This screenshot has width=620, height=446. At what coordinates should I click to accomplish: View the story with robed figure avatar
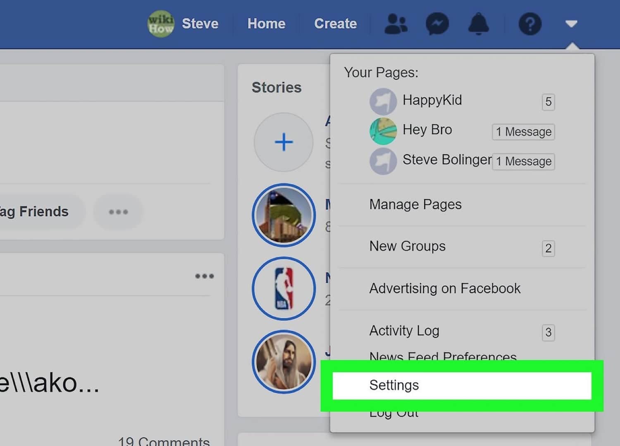[284, 362]
